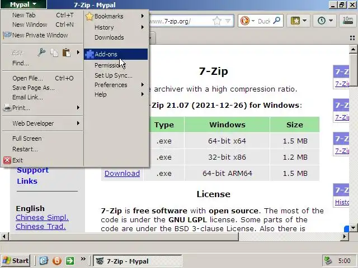
Task: Select New Tab menu item
Action: [x=43, y=15]
